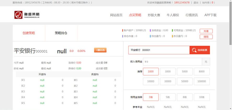This screenshot has height=110, width=232.
Task: Select recommended amount 10000
Action: pos(151,81)
